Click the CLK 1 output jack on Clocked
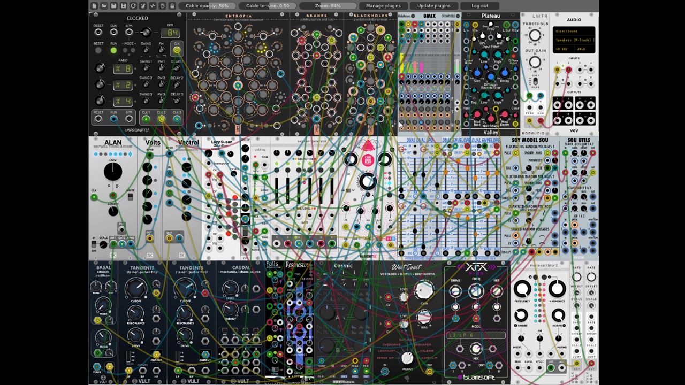 (146, 119)
